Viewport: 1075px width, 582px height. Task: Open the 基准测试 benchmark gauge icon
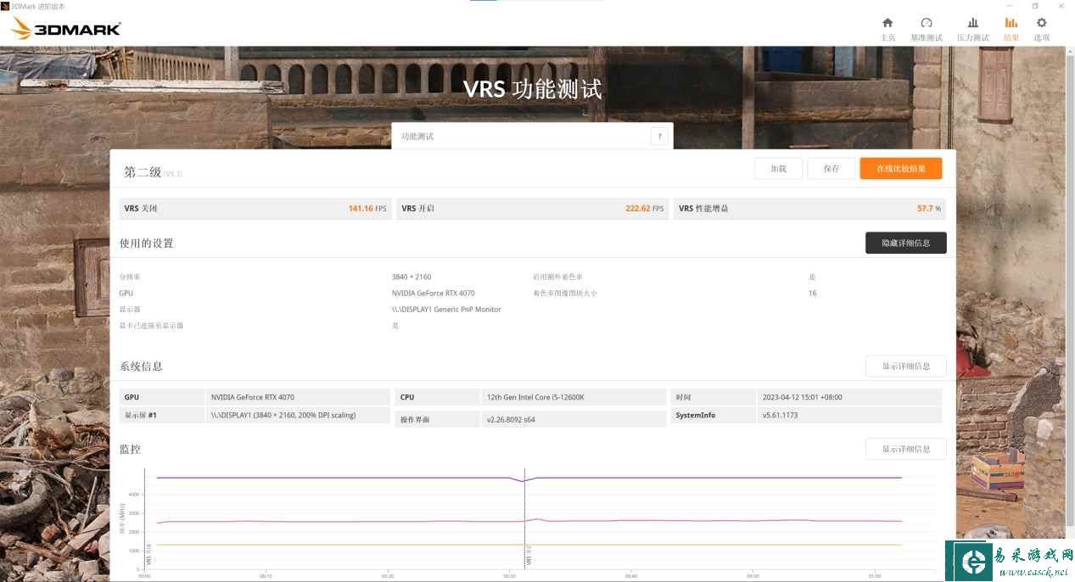[926, 23]
